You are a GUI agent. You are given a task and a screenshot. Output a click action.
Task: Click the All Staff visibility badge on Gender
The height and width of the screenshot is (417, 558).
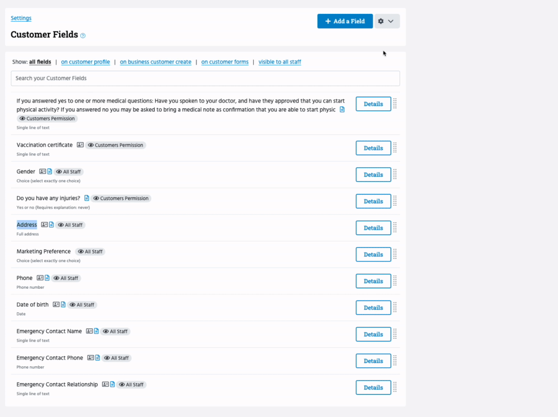(69, 172)
